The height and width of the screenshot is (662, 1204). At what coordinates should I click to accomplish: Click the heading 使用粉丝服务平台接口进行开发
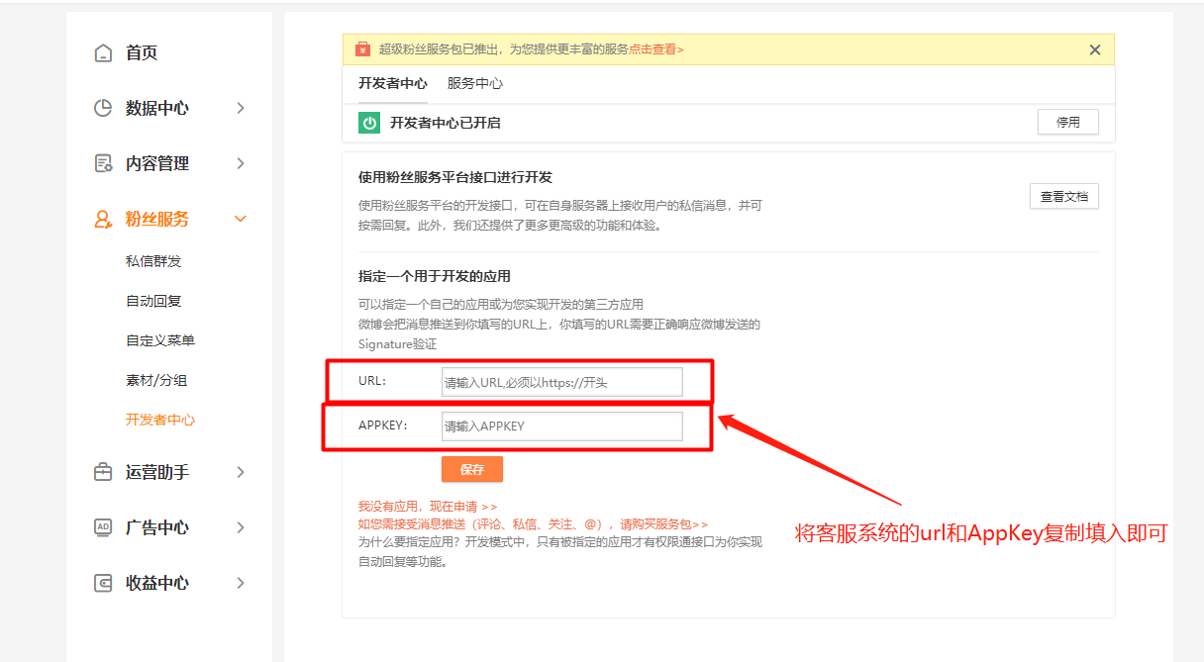[x=455, y=177]
